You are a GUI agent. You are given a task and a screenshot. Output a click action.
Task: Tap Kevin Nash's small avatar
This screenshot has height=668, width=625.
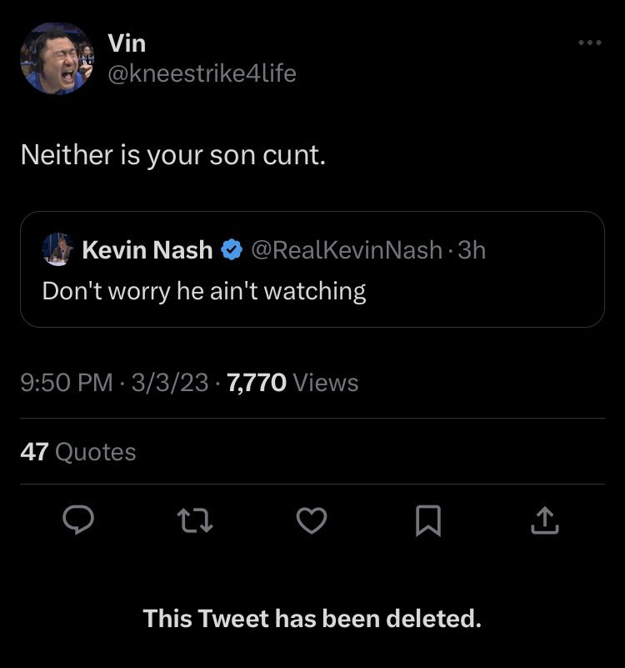(57, 249)
